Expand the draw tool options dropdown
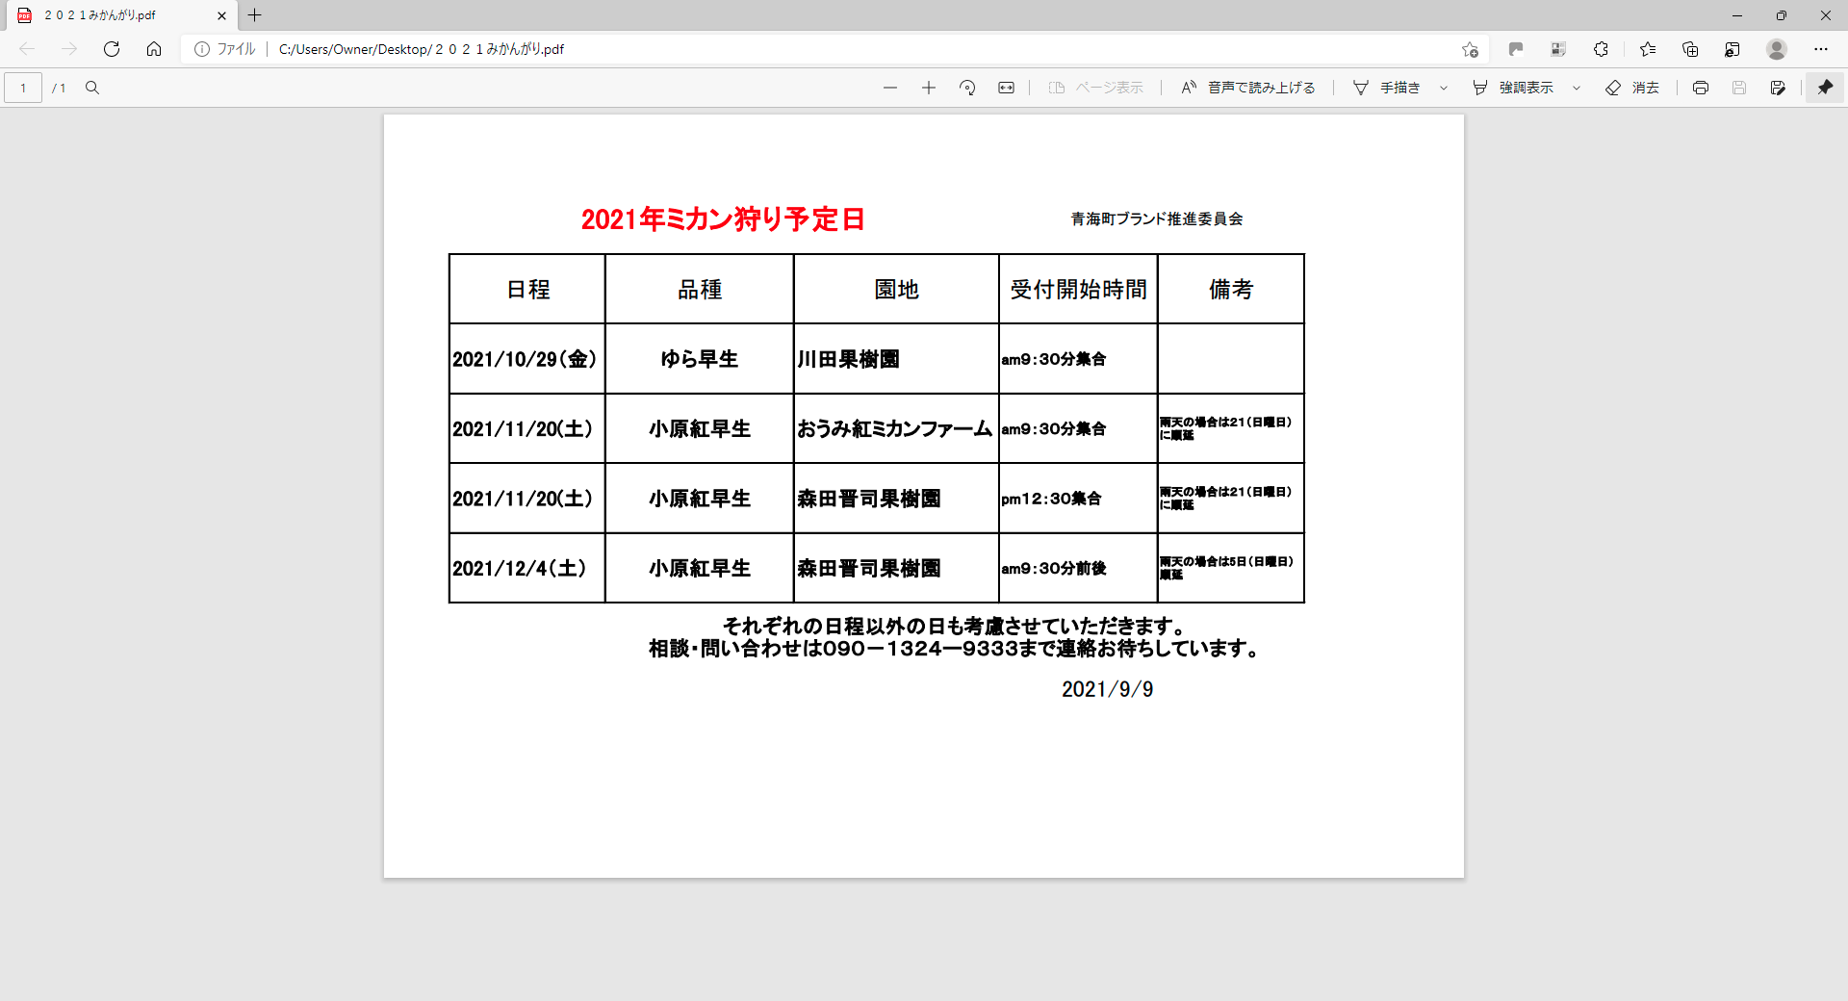Image resolution: width=1848 pixels, height=1001 pixels. [1444, 88]
